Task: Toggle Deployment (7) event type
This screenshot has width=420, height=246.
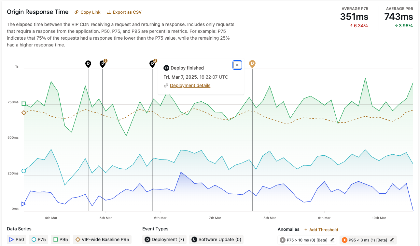Action: pos(164,240)
